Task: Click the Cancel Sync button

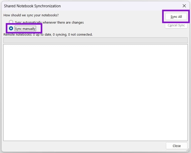Action: tap(176, 25)
